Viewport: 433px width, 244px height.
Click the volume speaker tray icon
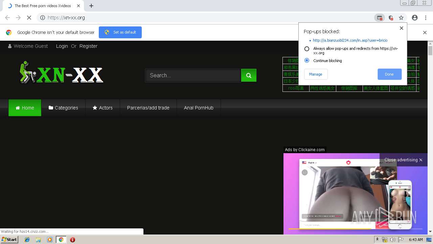[393, 240]
